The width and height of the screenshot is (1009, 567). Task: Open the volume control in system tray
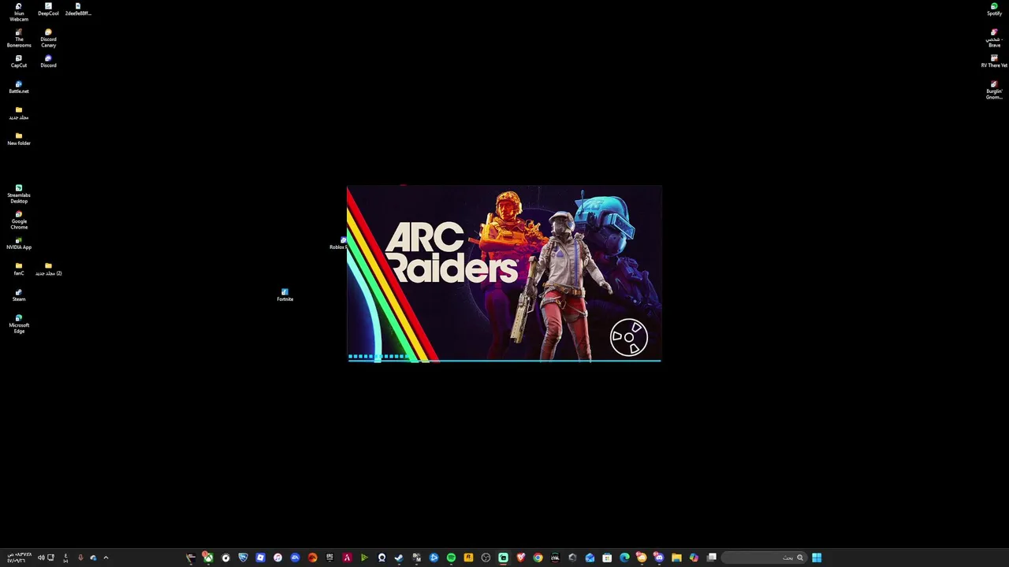(41, 558)
